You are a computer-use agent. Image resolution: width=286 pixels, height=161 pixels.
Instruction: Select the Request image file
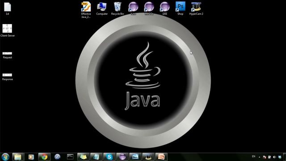pos(7,55)
